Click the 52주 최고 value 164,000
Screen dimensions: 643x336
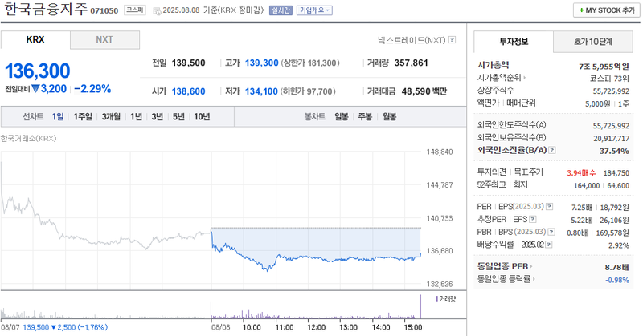tap(587, 186)
